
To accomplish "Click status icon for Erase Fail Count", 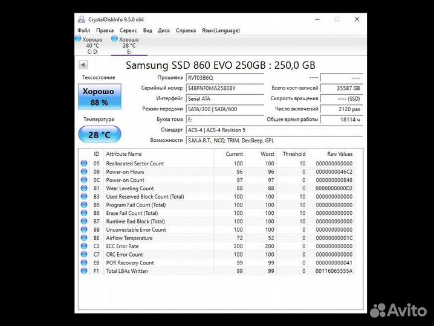I will [84, 213].
